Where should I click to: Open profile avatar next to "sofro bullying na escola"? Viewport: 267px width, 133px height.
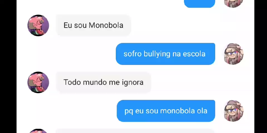(x=233, y=54)
